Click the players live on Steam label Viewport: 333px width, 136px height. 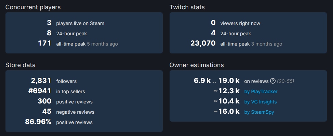coord(80,23)
